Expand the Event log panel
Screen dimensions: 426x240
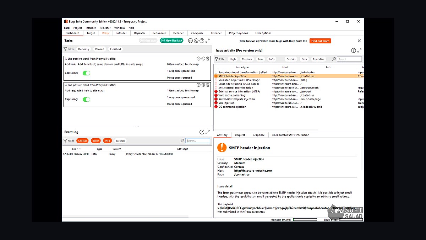[x=208, y=132]
